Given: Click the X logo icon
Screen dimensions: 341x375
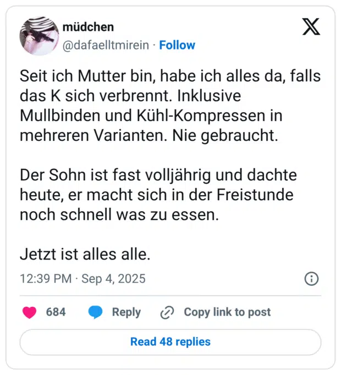Looking at the screenshot, I should pos(311,27).
